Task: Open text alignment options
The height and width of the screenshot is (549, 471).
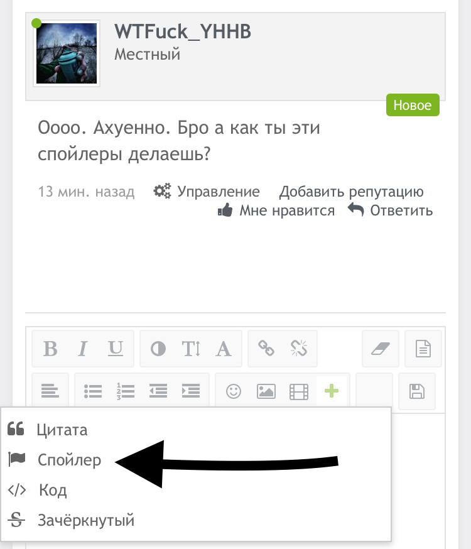Action: tap(50, 391)
